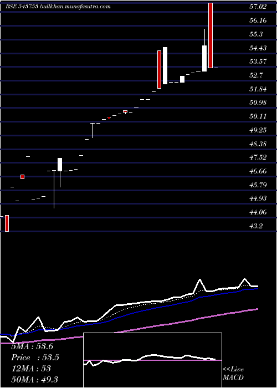Click the 54.43 price level label
This screenshot has height=388, width=277.
pos(258,48)
